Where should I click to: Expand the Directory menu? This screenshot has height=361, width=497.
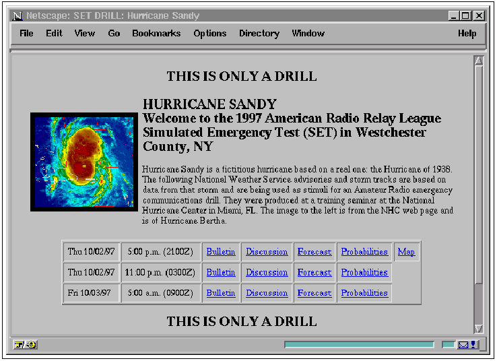[x=259, y=33]
